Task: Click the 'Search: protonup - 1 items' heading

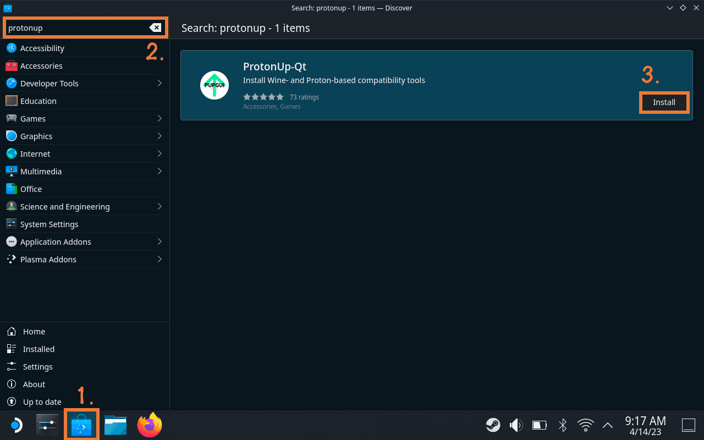Action: click(x=246, y=28)
